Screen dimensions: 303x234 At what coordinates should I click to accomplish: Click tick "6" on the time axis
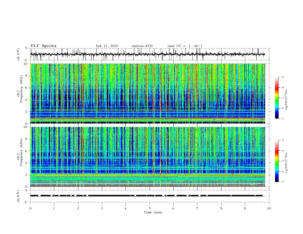pos(174,208)
